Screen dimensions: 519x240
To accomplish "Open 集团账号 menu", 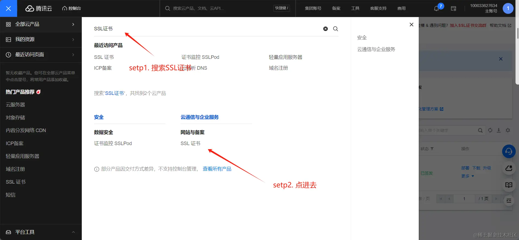I will (313, 8).
